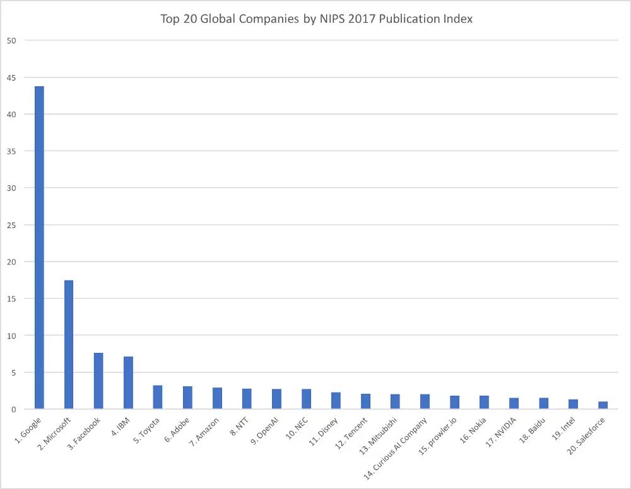Click the '13. Mitsubishi' axis label
Image resolution: width=631 pixels, height=489 pixels.
378,436
